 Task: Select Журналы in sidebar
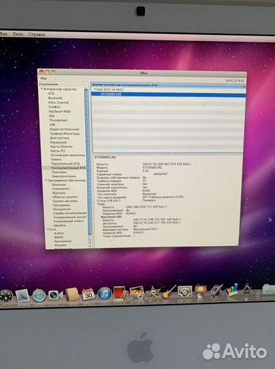tap(59, 193)
